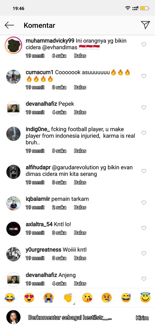Reply to cumacum1's comment via Balas
This screenshot has height=327, width=155.
pos(80,87)
